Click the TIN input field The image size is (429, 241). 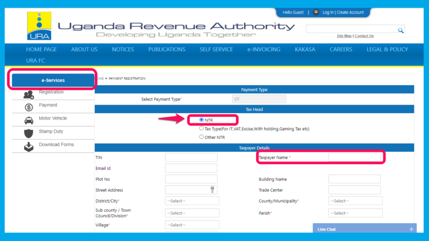[x=191, y=157]
